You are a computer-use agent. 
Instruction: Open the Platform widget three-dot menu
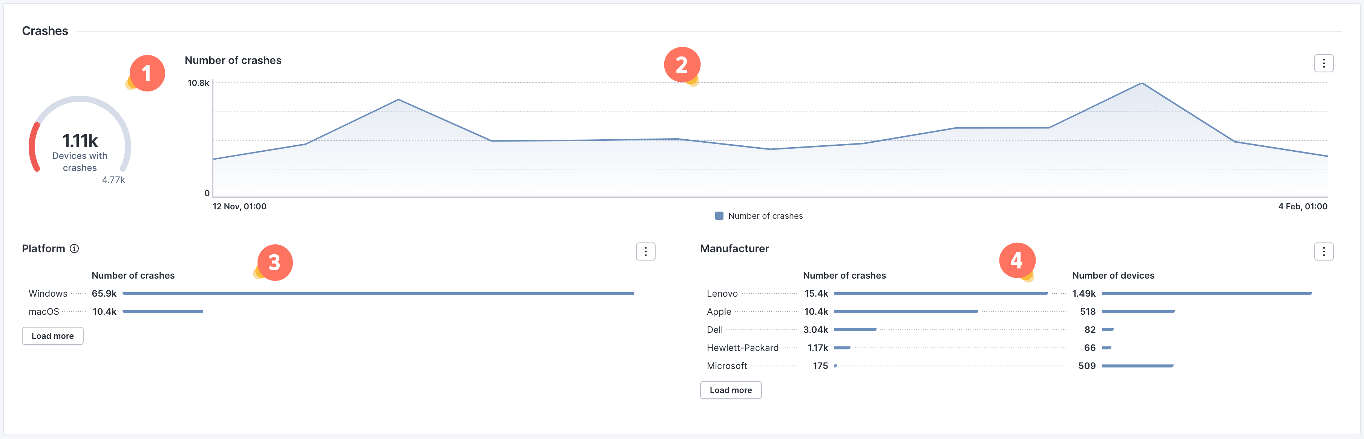(x=645, y=252)
